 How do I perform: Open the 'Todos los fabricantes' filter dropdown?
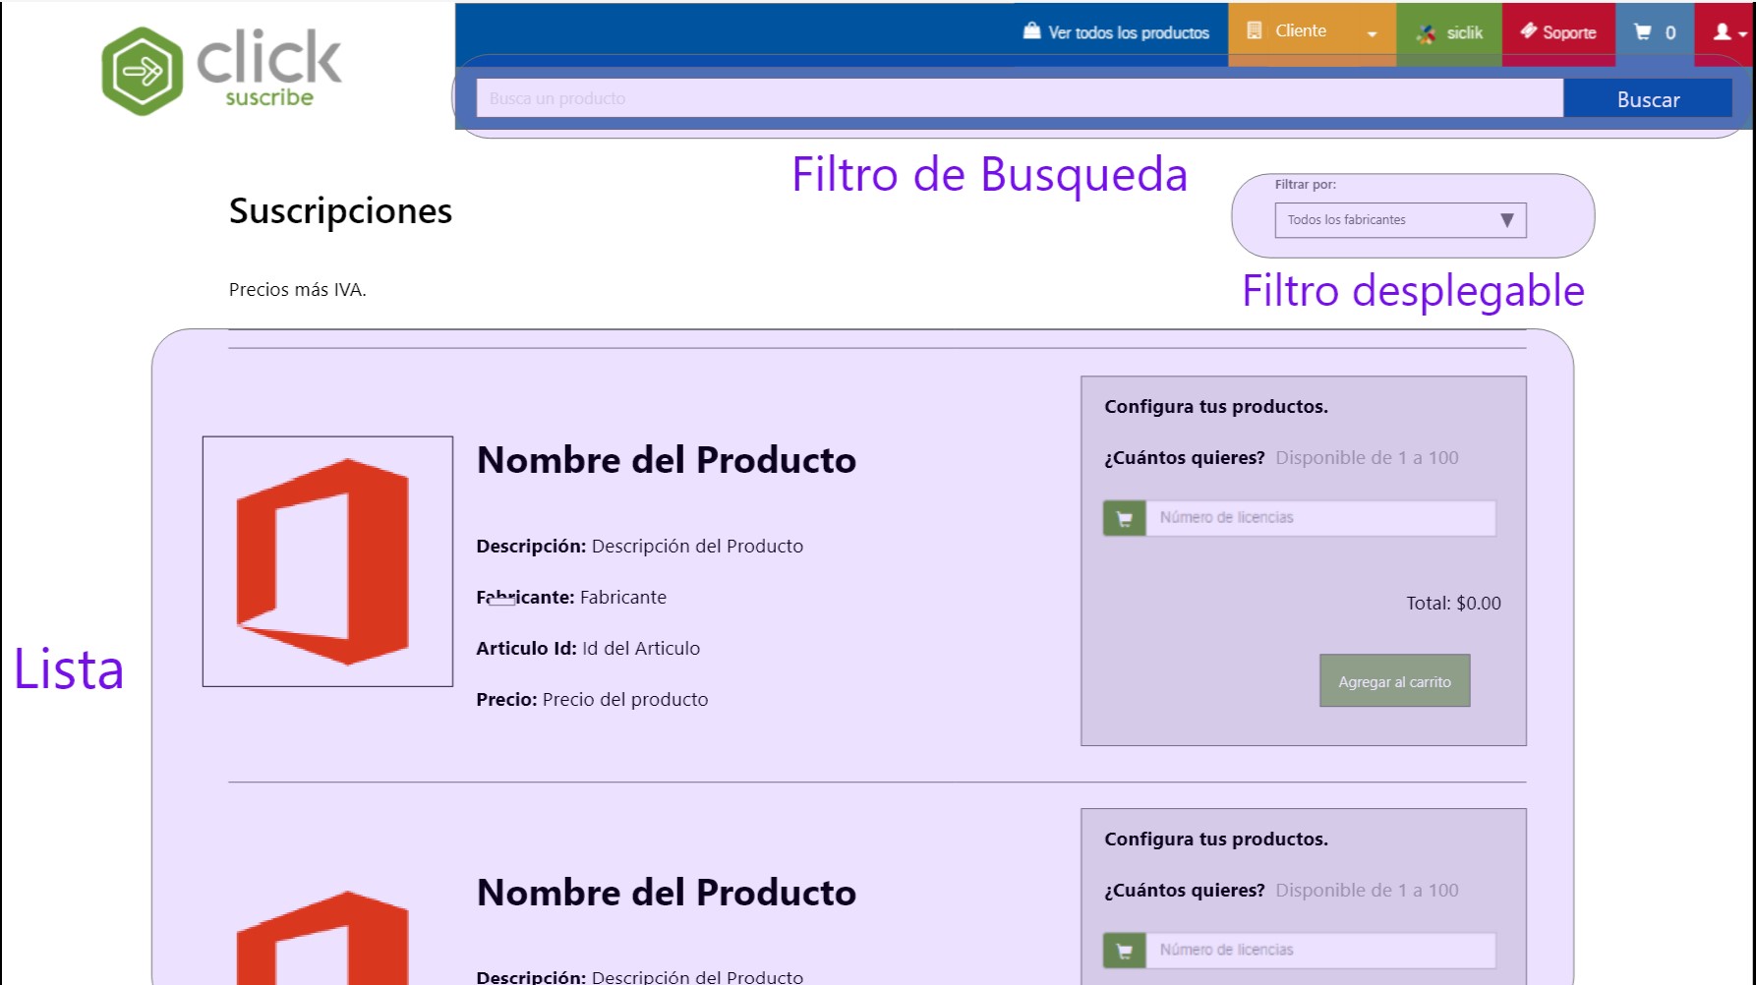(x=1400, y=220)
